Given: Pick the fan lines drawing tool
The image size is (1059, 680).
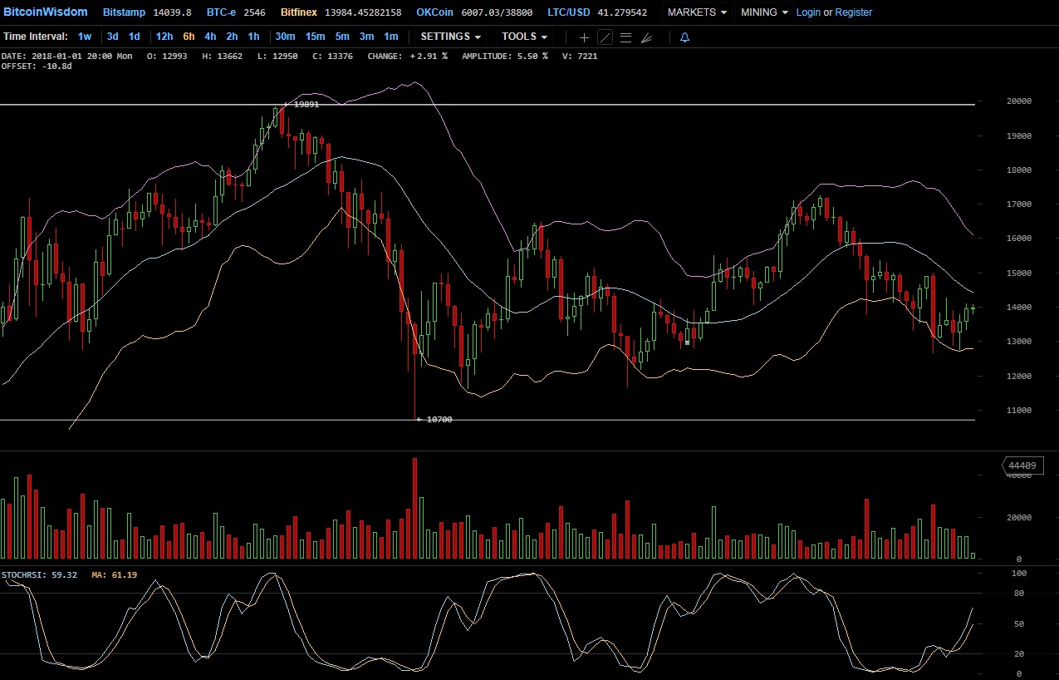Looking at the screenshot, I should 647,37.
